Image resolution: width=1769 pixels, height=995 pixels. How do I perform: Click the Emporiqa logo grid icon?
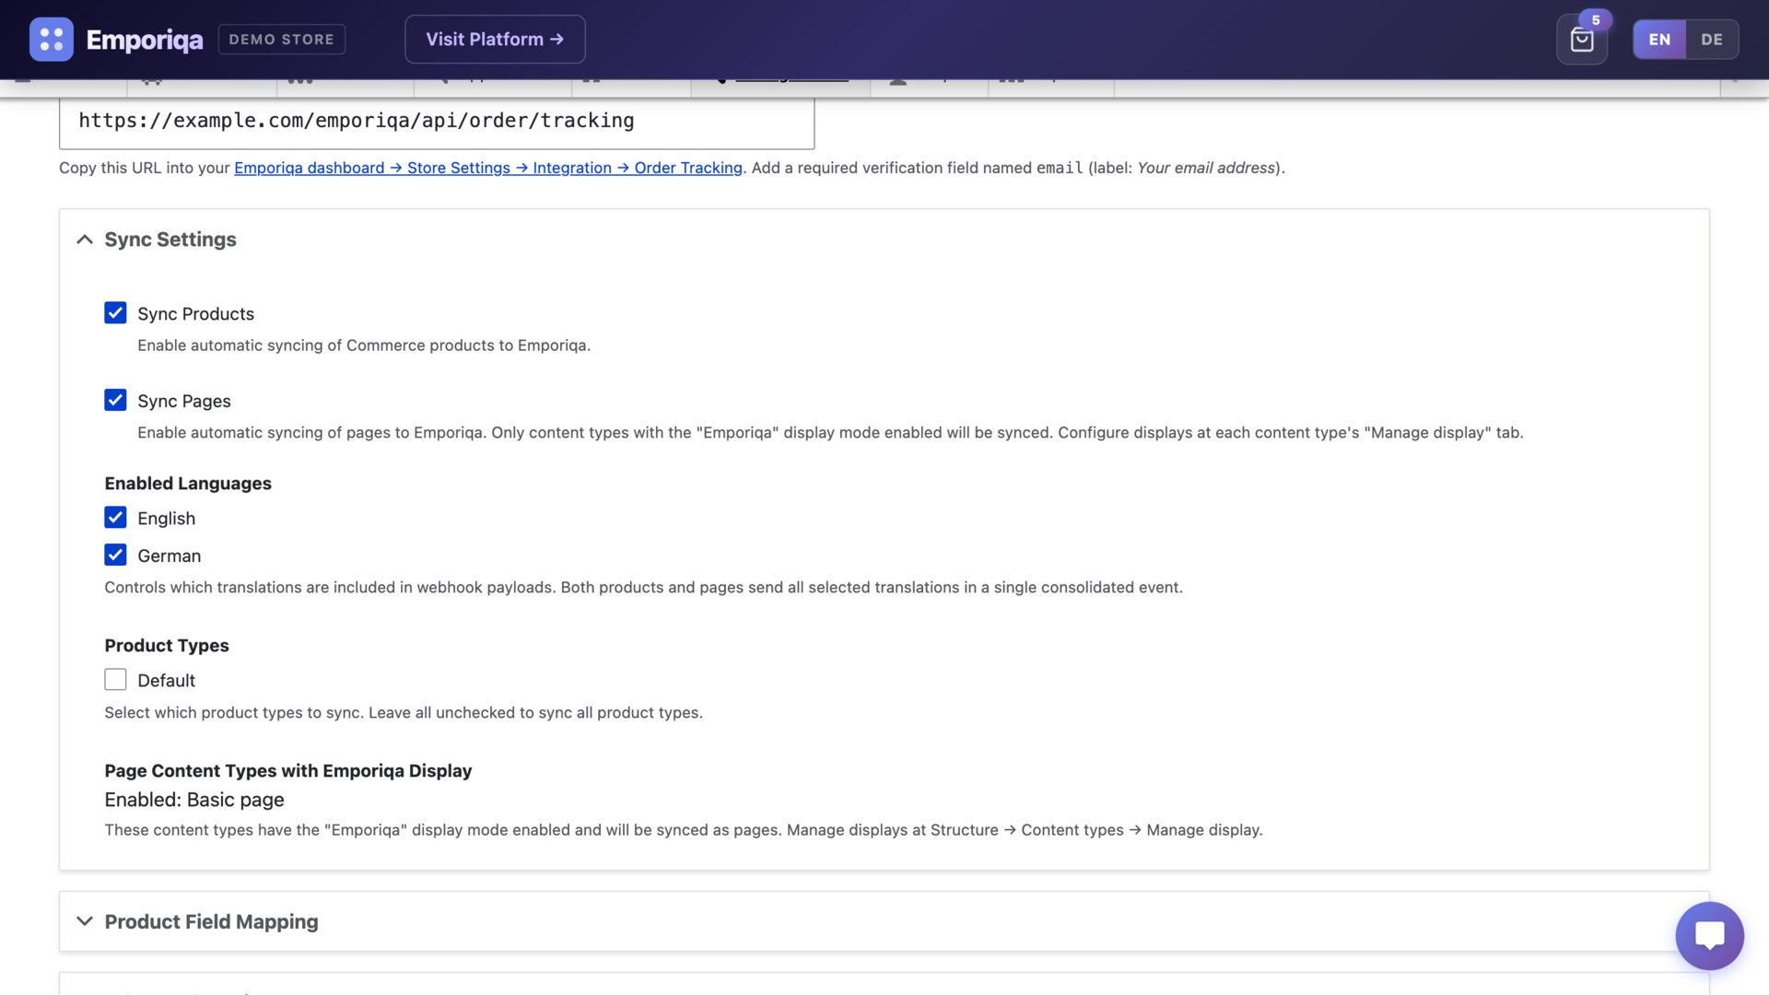[x=52, y=39]
